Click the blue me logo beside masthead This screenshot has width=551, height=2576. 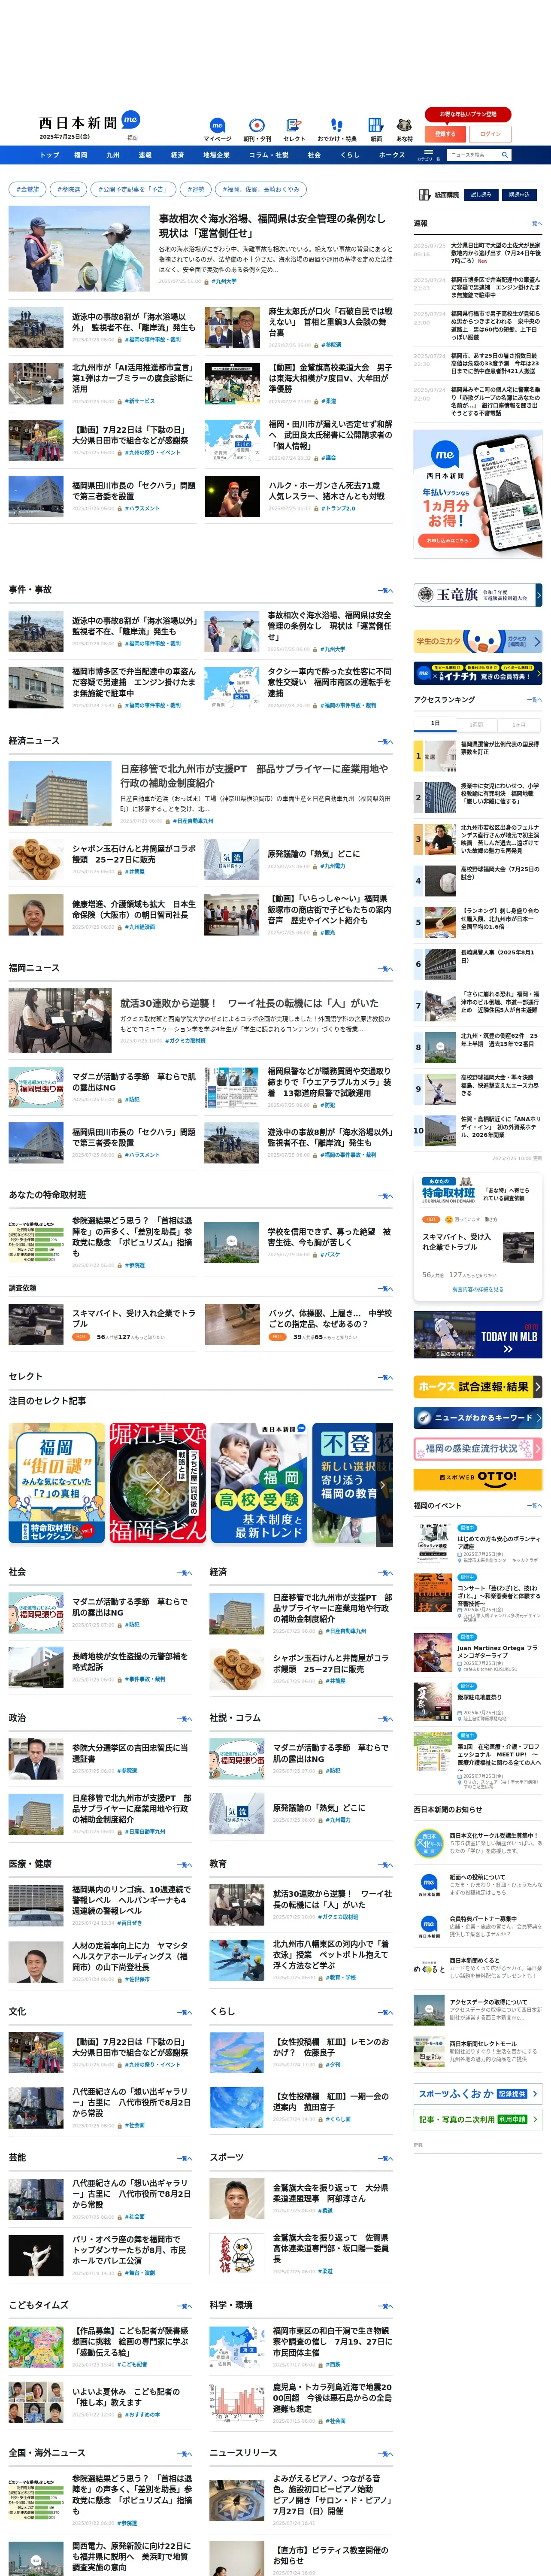[131, 120]
